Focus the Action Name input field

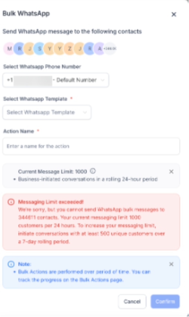click(91, 146)
